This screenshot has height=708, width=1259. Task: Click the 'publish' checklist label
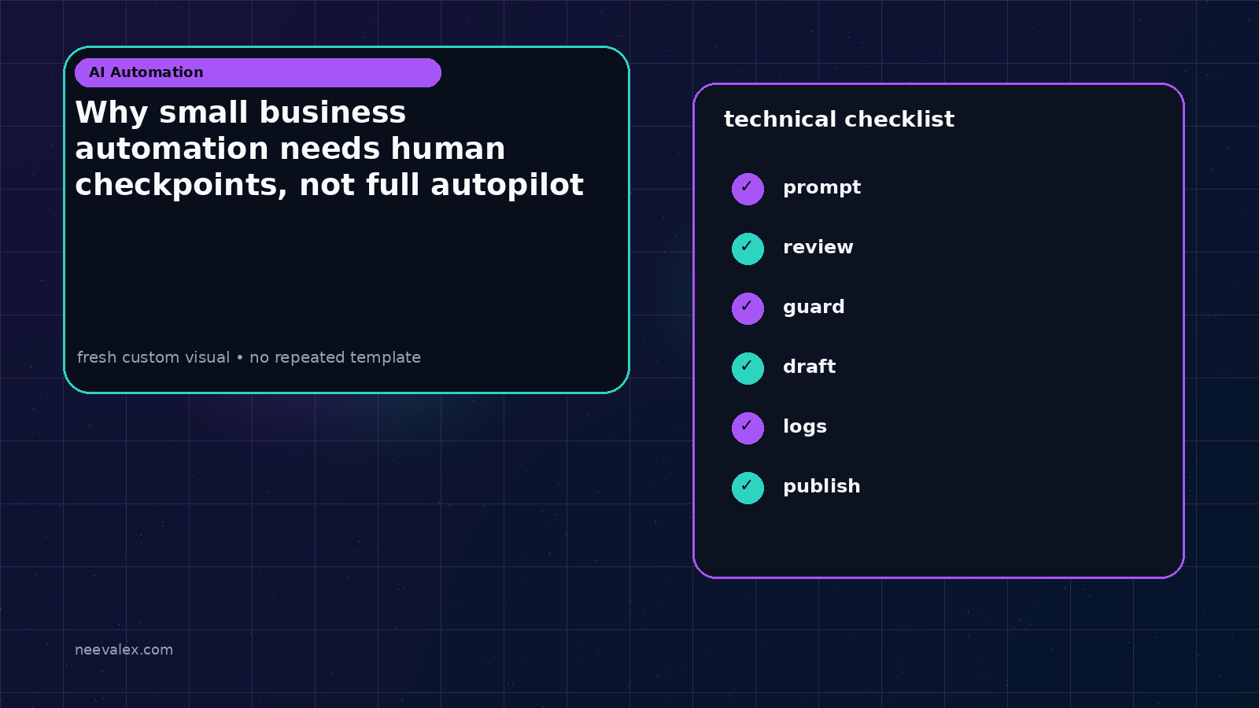coord(821,486)
